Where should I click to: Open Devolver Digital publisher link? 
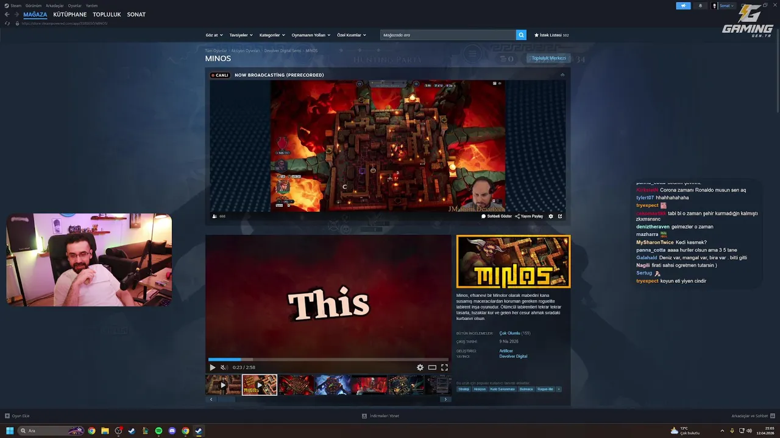point(513,356)
